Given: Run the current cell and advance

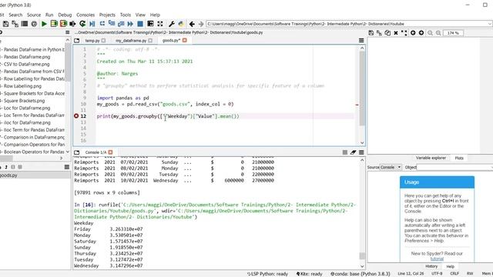Looking at the screenshot, I should (x=63, y=24).
